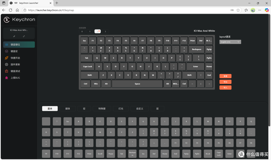Open the browser profile avatar
Image resolution: width=271 pixels, height=160 pixels.
tap(253, 10)
